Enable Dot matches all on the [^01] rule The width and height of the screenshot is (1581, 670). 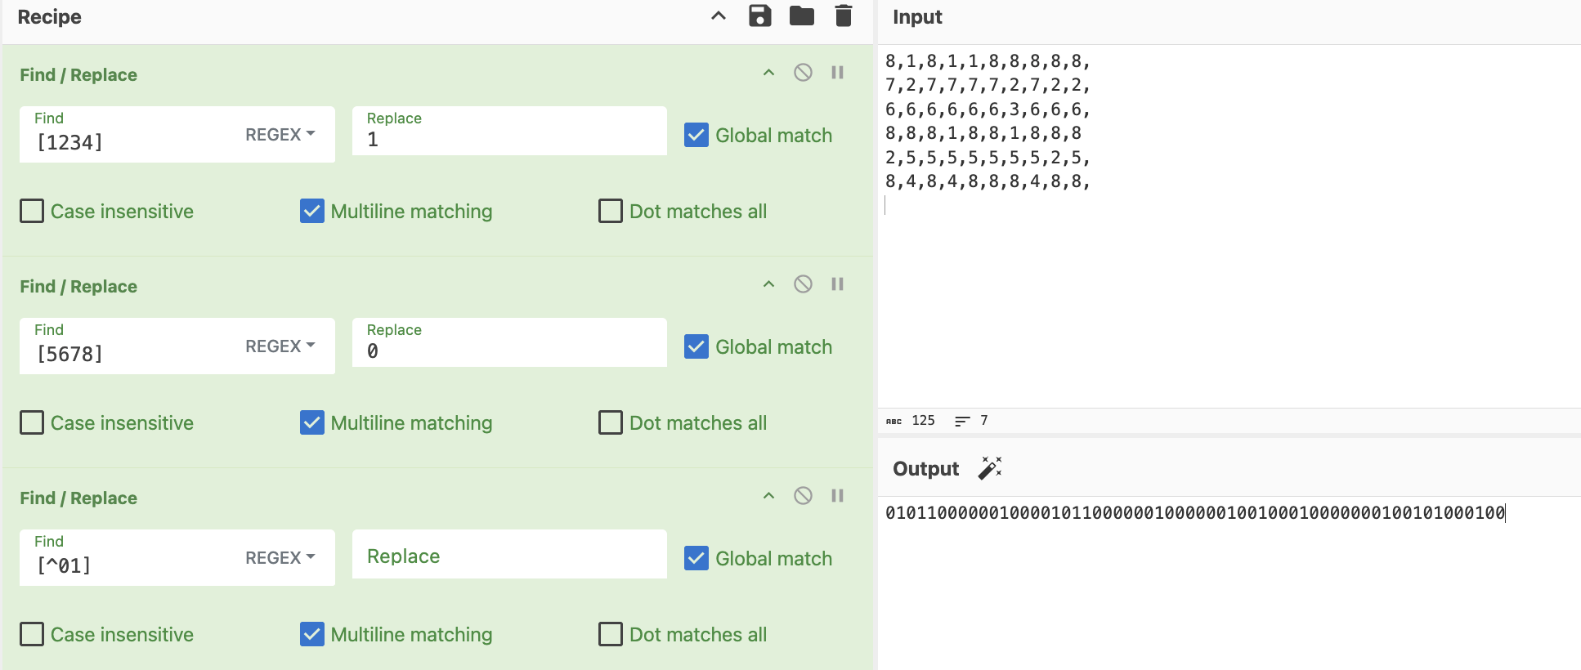tap(611, 635)
